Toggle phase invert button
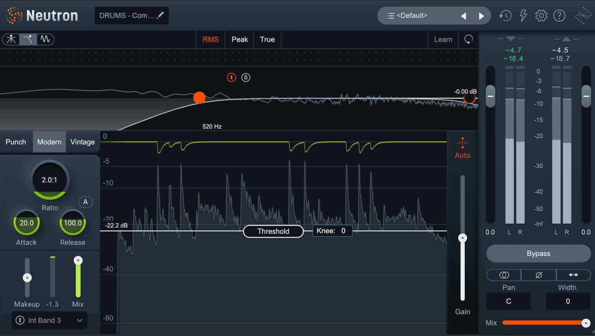Image resolution: width=595 pixels, height=336 pixels. pos(538,275)
